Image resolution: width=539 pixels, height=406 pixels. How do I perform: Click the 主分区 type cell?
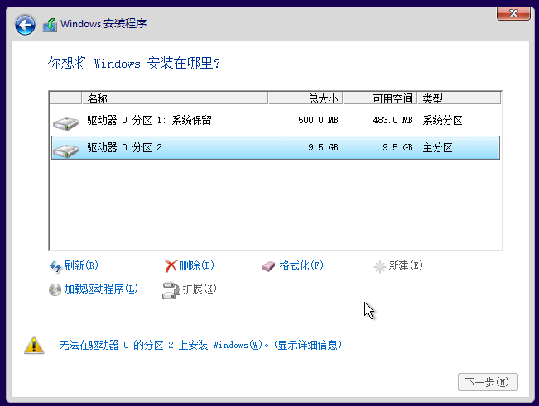click(437, 147)
